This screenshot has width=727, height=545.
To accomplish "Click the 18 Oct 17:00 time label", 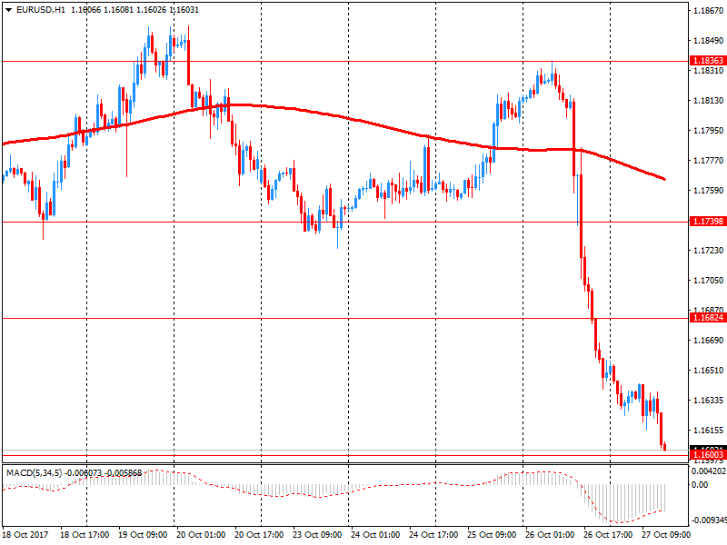I will click(x=85, y=535).
